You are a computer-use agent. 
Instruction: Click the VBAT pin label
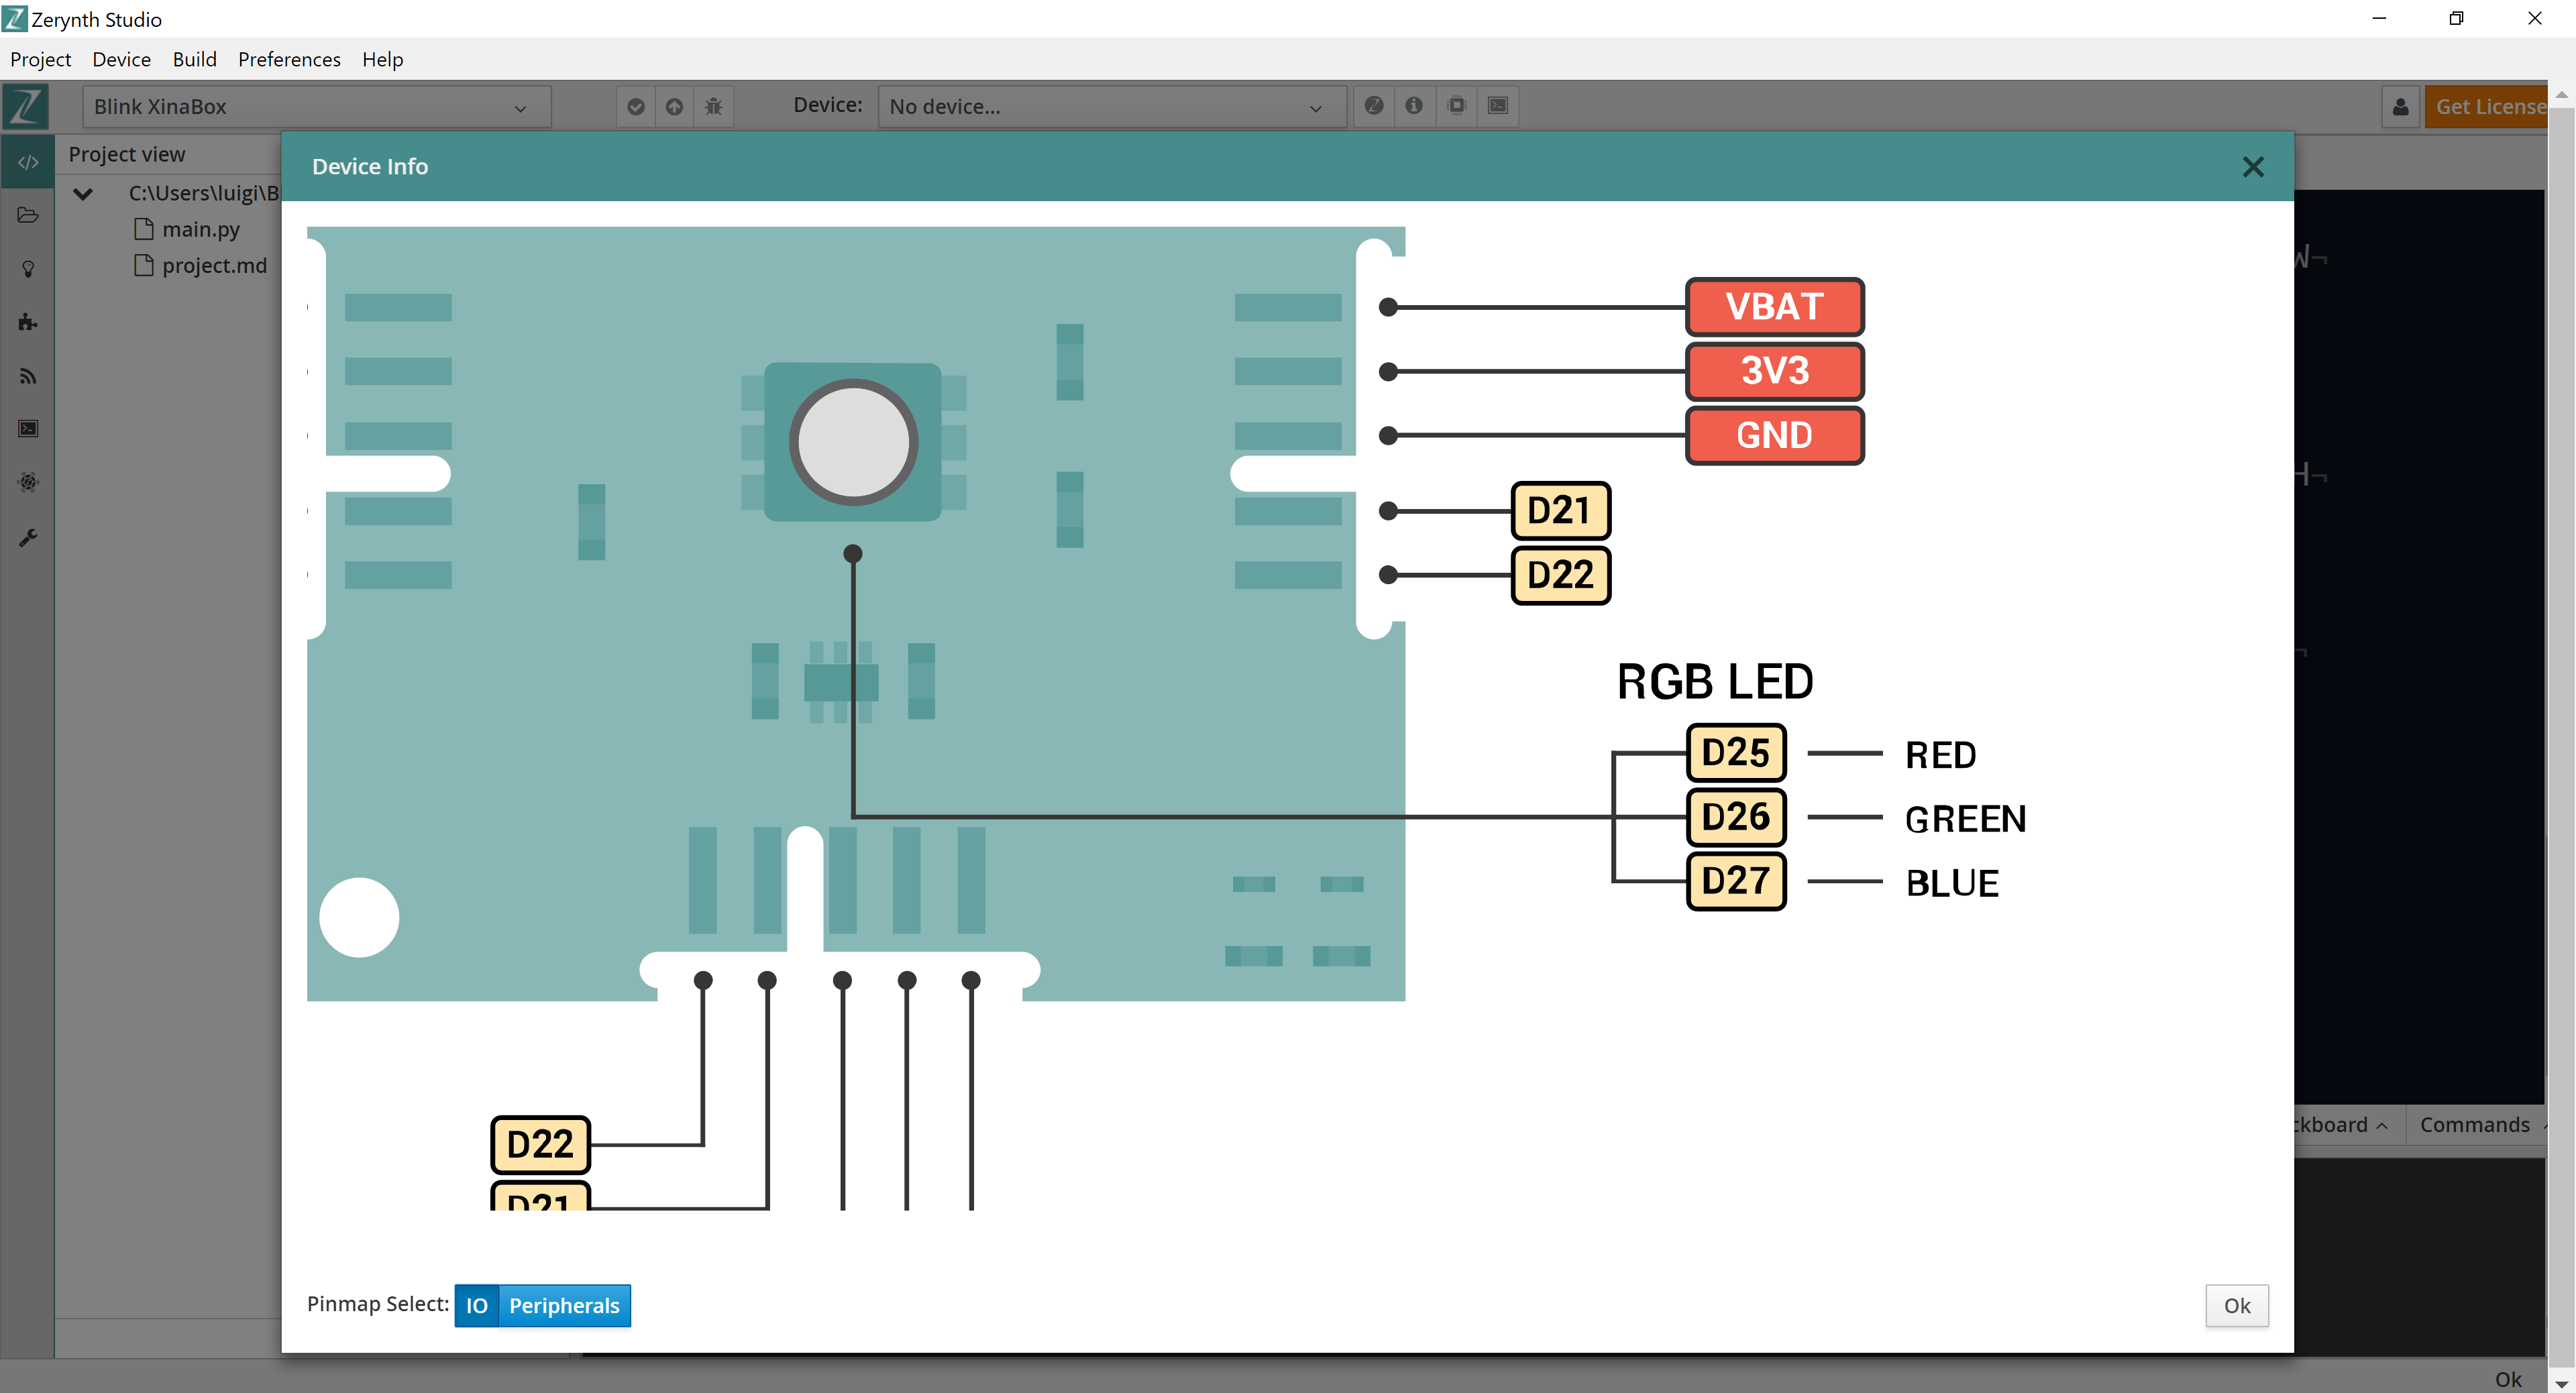(x=1774, y=306)
